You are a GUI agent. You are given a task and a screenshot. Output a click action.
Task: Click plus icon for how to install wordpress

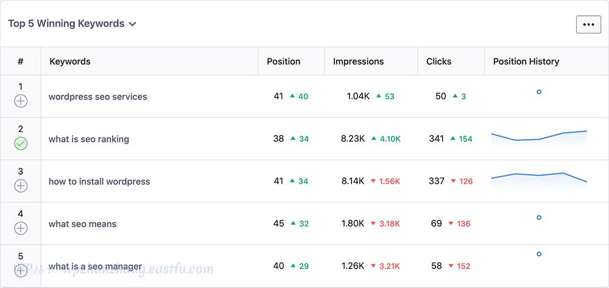21,186
